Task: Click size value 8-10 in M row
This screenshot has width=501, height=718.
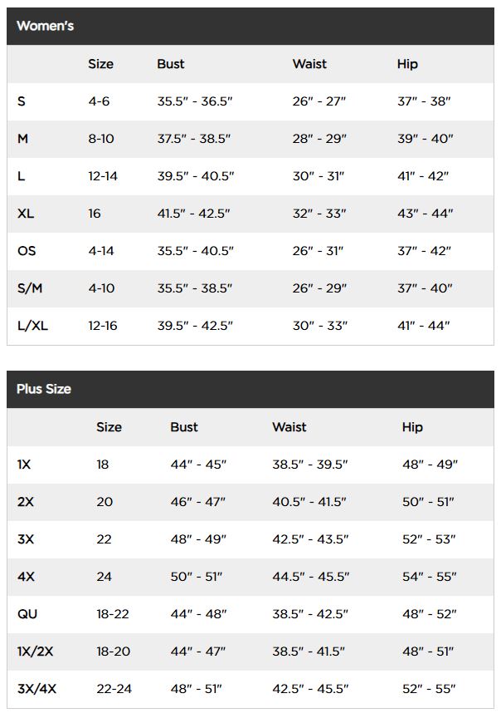Action: 101,139
